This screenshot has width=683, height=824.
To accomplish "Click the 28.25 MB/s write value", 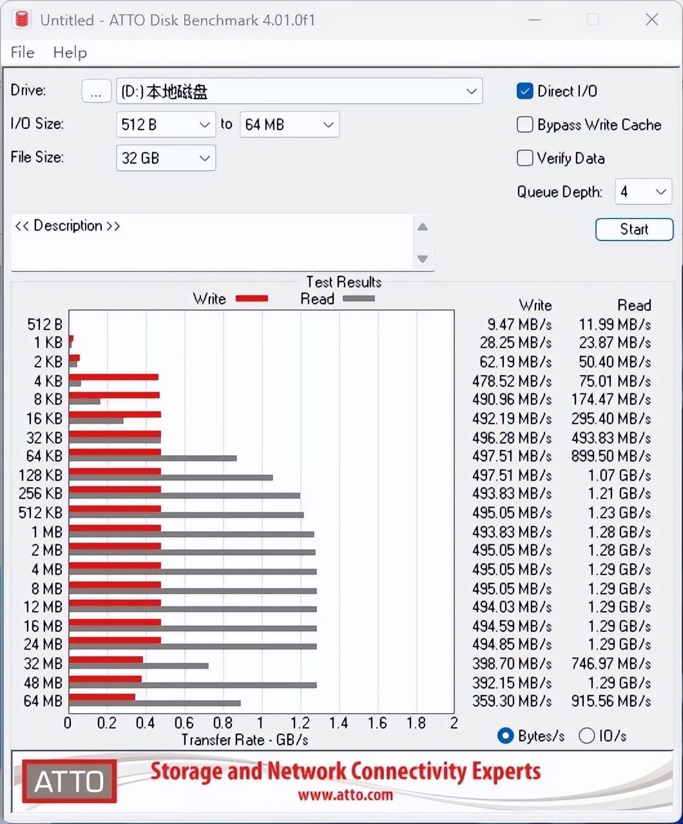I will [x=515, y=342].
